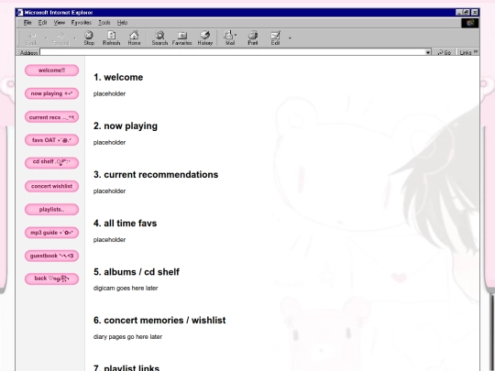Viewport: 495px width, 371px height.
Task: Click the 'diary pages go here later' text
Action: (127, 336)
